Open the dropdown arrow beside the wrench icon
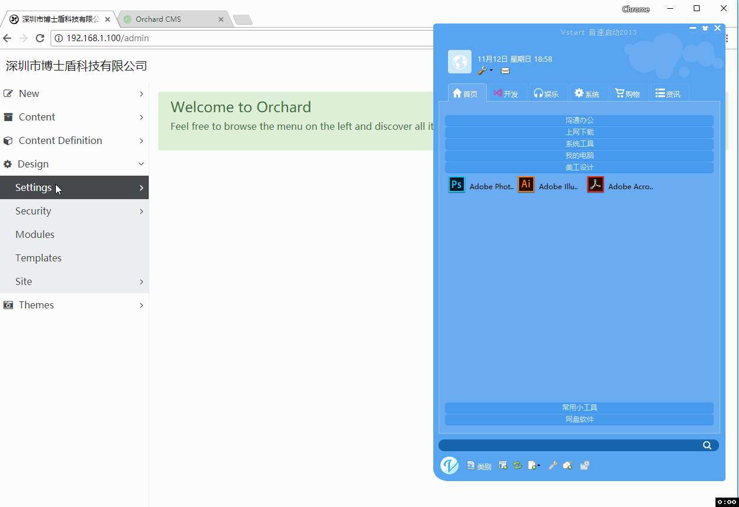This screenshot has width=739, height=507. 491,70
